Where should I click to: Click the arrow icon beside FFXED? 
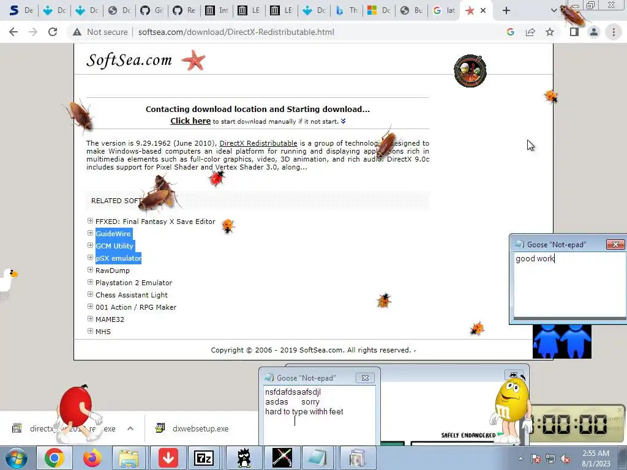[90, 220]
